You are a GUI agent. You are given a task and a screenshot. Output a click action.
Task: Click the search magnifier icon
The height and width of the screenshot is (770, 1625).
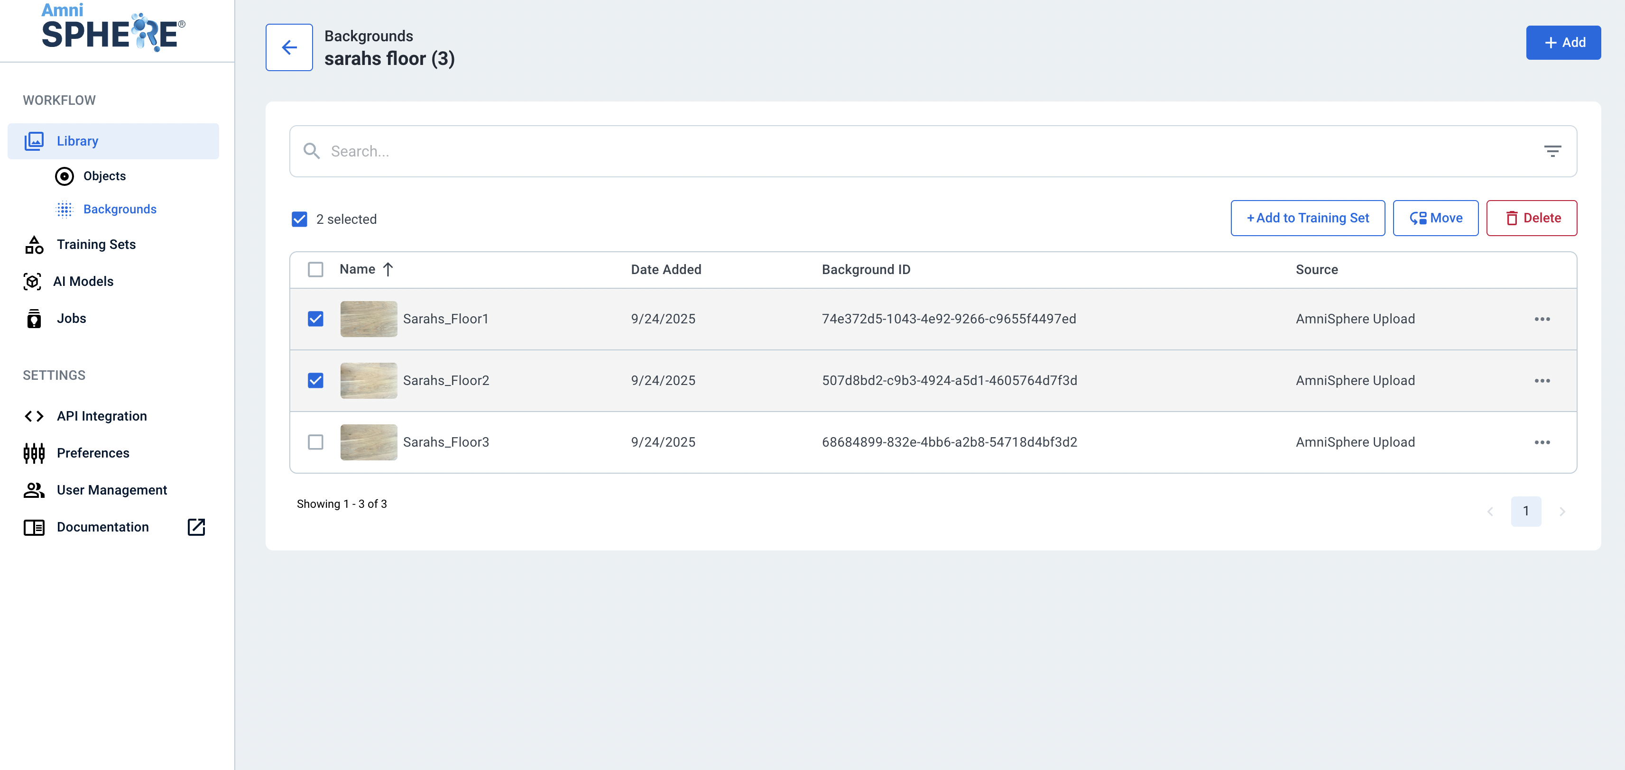tap(312, 151)
